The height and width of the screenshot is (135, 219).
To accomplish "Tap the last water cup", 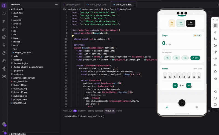I will click(x=199, y=76).
